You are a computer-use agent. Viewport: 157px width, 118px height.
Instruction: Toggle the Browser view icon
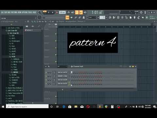coord(127,17)
